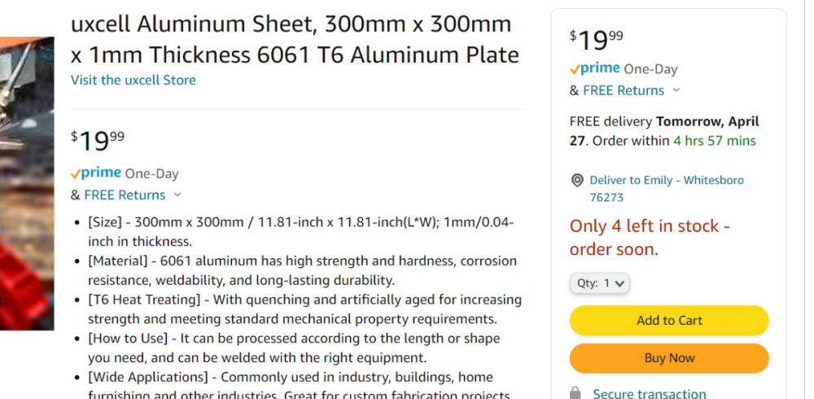
Task: Click the location pin icon
Action: (x=577, y=180)
